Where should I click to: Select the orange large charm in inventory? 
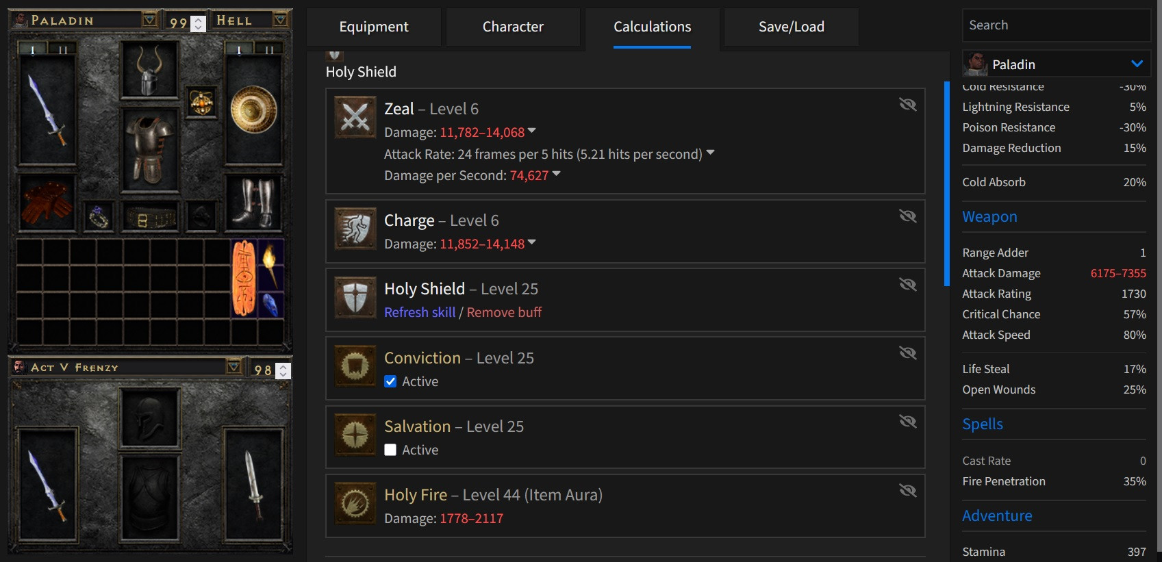point(244,278)
